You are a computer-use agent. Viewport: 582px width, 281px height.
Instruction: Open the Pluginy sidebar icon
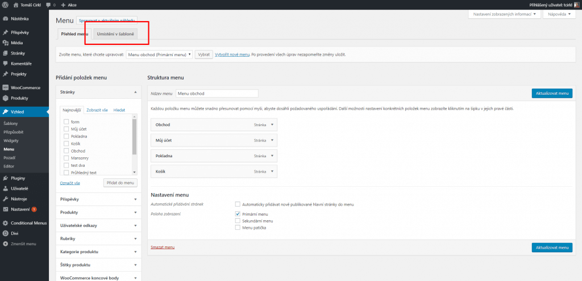[x=5, y=178]
